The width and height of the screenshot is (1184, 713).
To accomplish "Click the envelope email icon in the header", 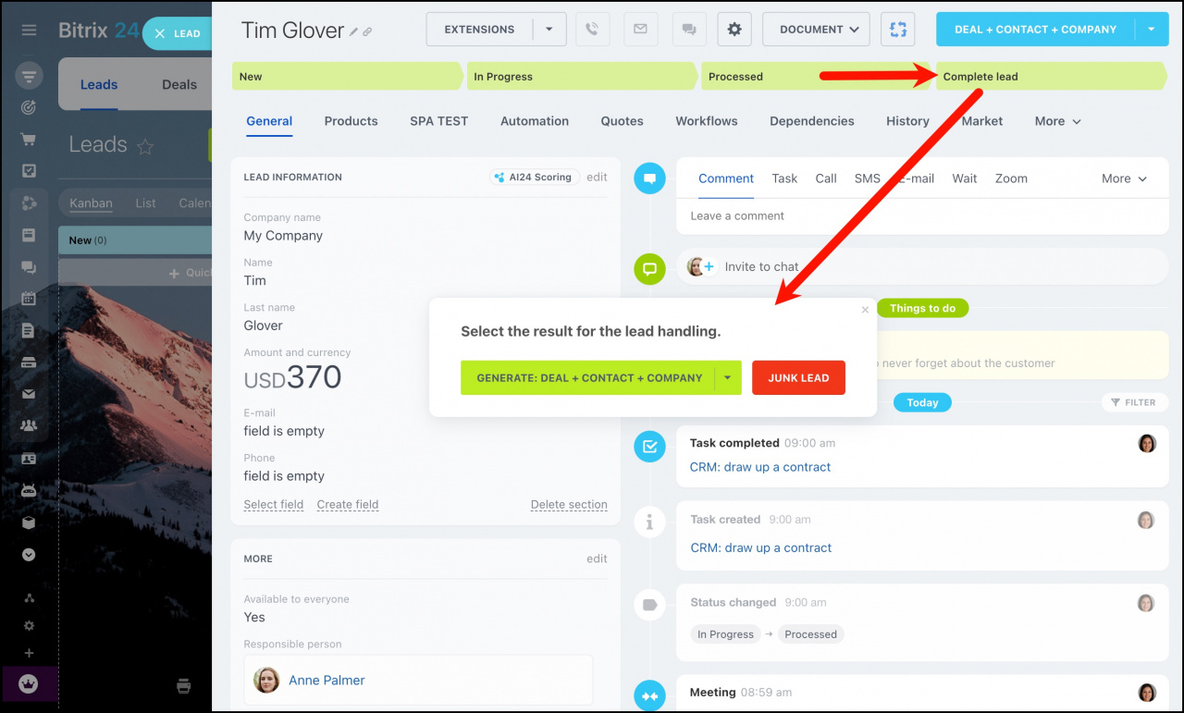I will (x=640, y=30).
